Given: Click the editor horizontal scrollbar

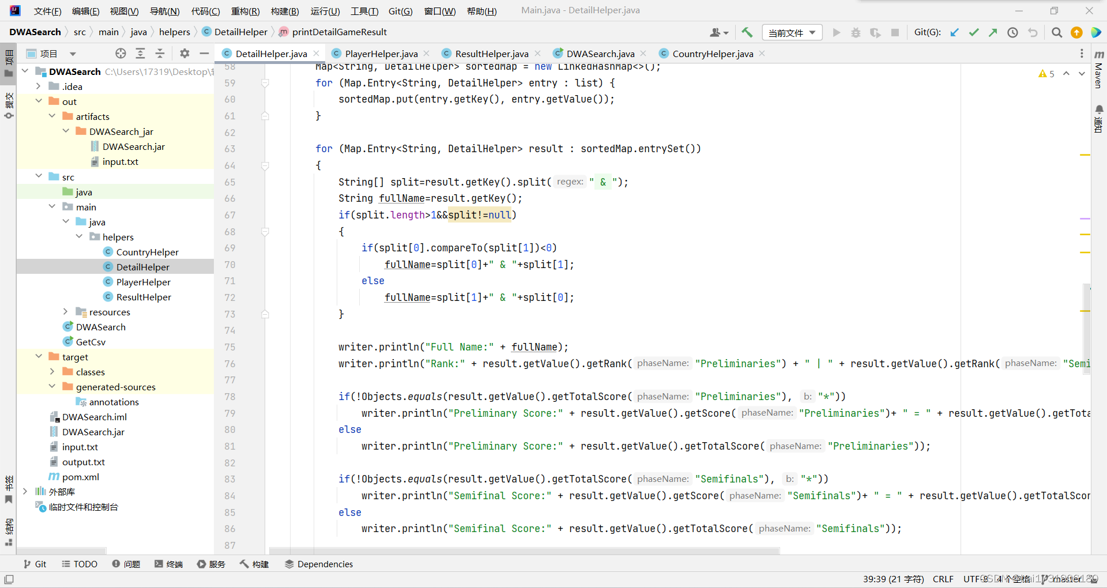Looking at the screenshot, I should [x=525, y=551].
